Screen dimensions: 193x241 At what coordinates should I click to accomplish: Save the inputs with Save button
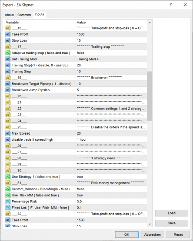[x=172, y=223]
